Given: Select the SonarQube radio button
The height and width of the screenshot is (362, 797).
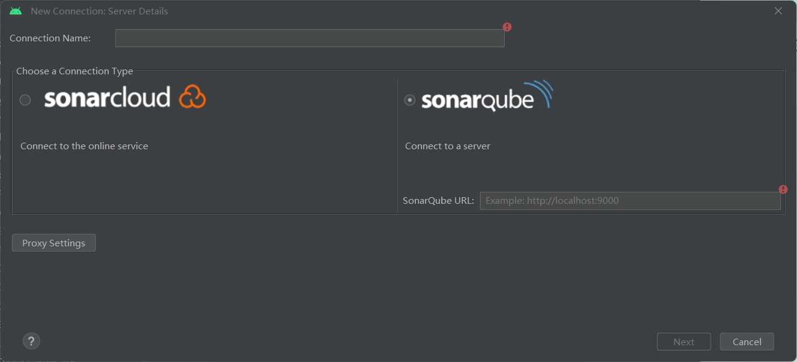Looking at the screenshot, I should [409, 100].
